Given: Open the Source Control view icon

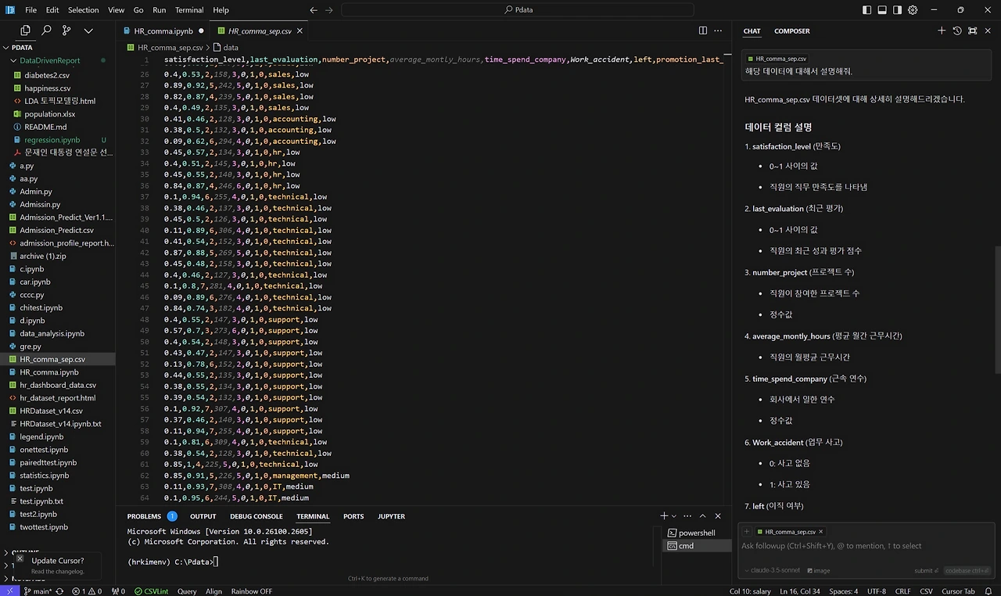Looking at the screenshot, I should tap(66, 31).
